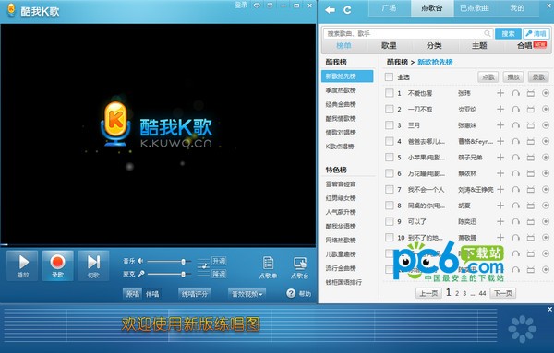Switch to 伴唱 accompaniment mode

(152, 294)
